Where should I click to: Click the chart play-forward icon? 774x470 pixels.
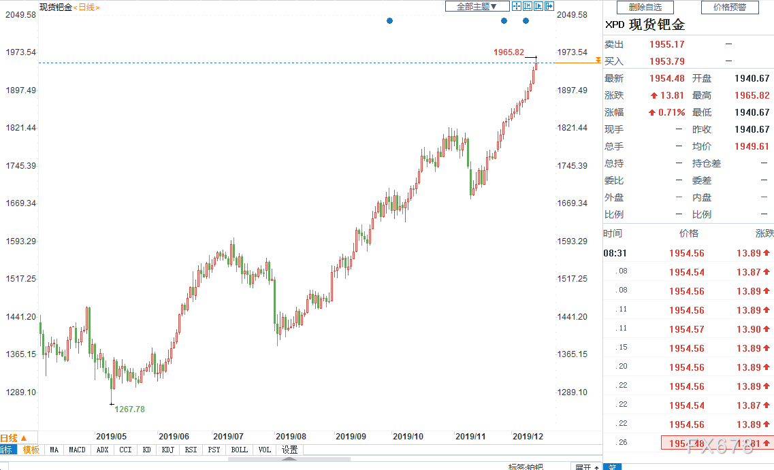(538, 6)
